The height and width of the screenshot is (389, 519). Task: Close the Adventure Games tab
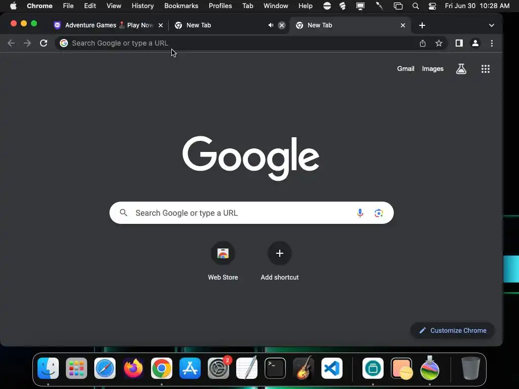pyautogui.click(x=161, y=25)
